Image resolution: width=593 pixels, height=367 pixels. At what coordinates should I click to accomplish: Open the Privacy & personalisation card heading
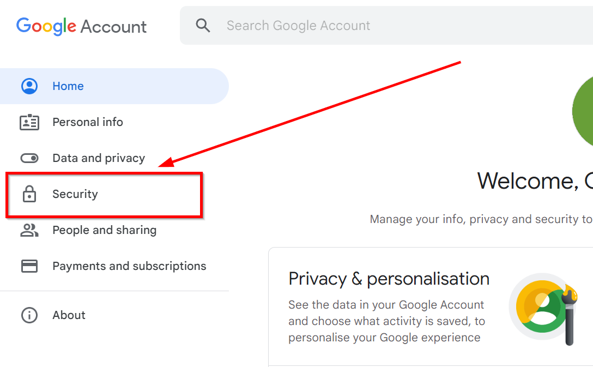click(x=389, y=279)
